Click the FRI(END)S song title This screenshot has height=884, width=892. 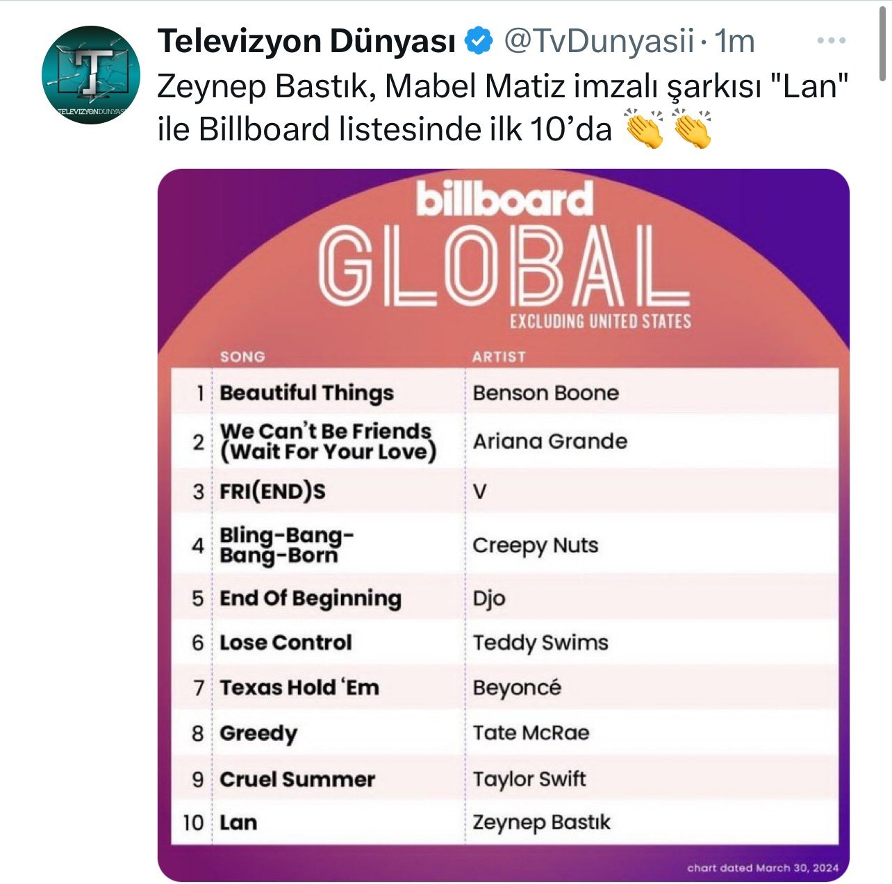272,492
